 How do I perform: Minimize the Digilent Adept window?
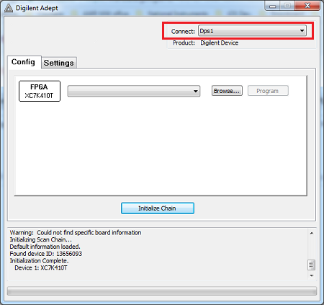(x=273, y=6)
